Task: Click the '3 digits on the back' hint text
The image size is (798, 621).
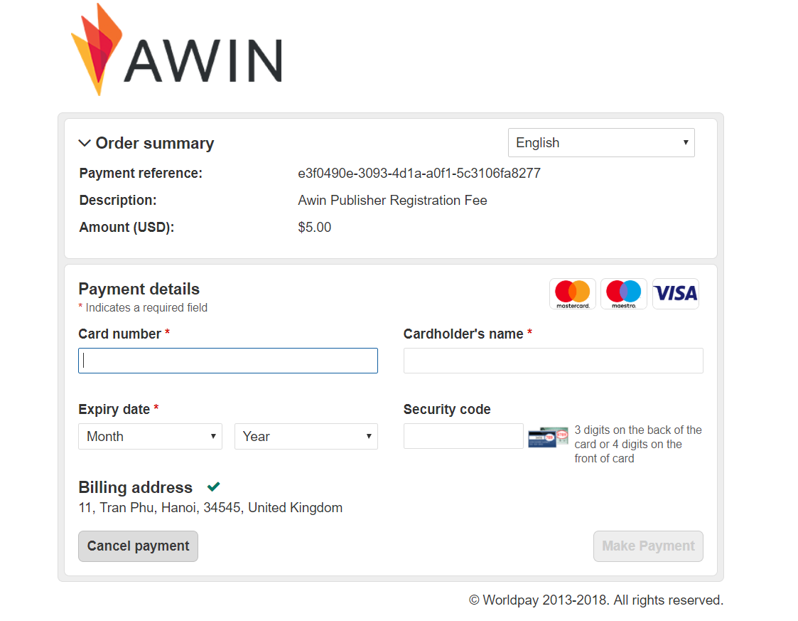Action: (638, 444)
